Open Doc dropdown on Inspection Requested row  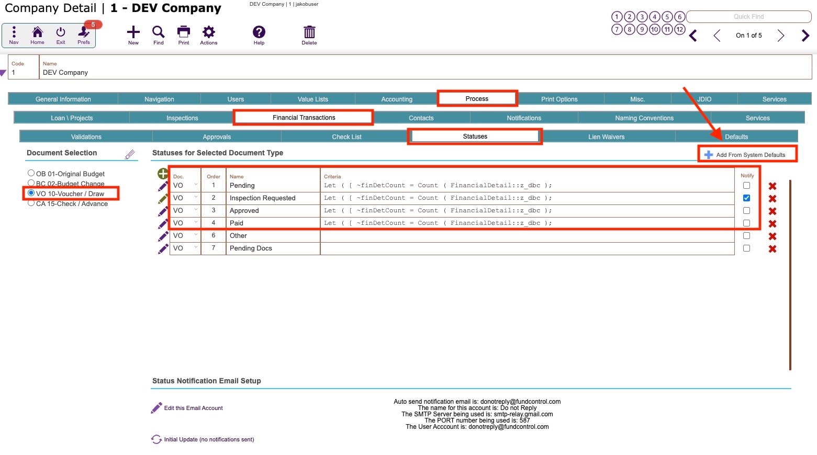coord(196,197)
